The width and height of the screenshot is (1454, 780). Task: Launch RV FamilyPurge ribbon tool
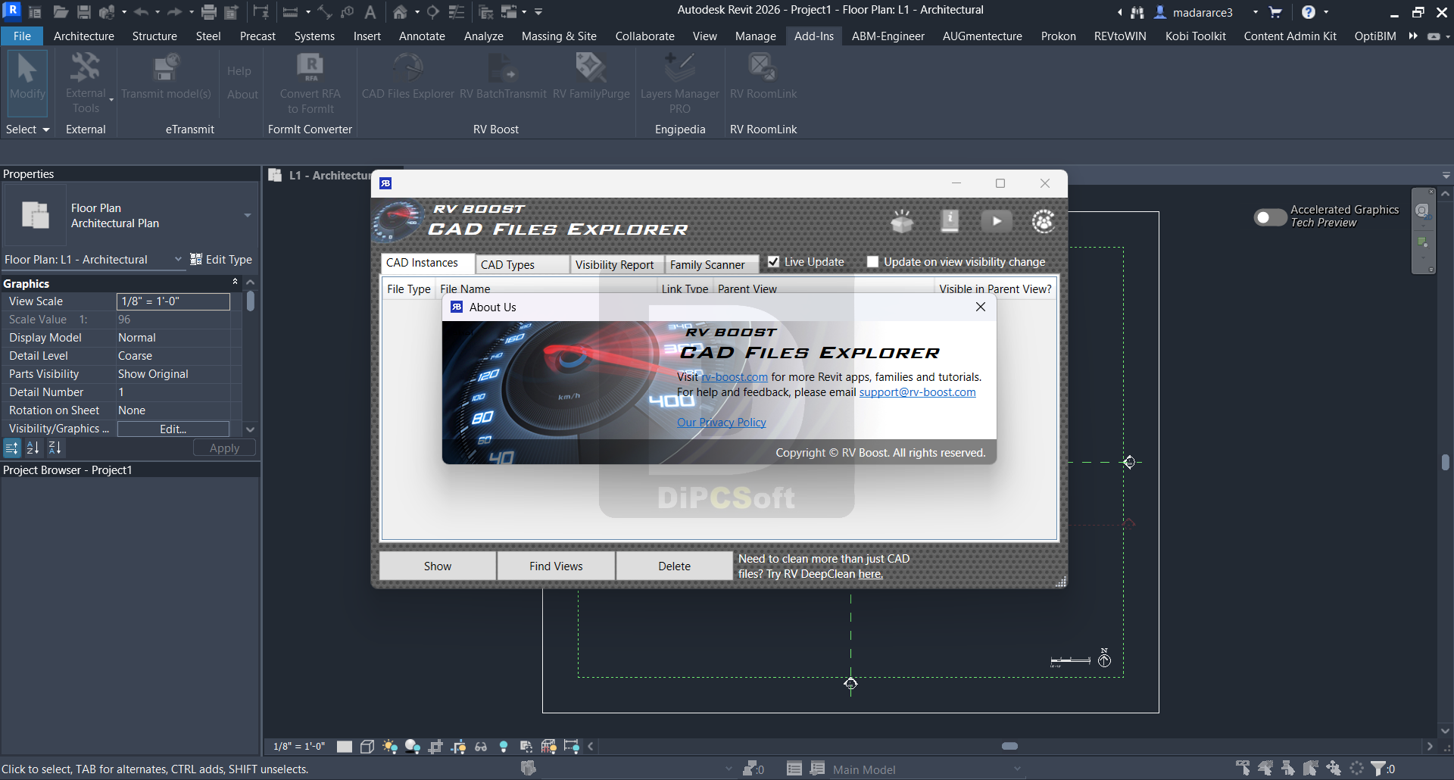[x=591, y=76]
